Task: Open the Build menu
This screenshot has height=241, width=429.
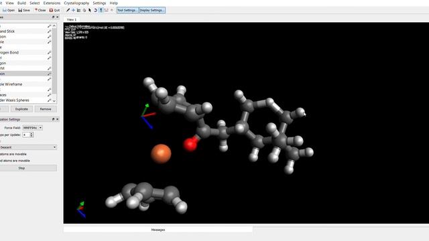Action: pos(21,3)
